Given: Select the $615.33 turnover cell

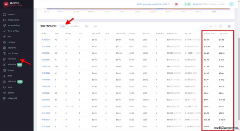Looking at the screenshot, I should (174, 120).
